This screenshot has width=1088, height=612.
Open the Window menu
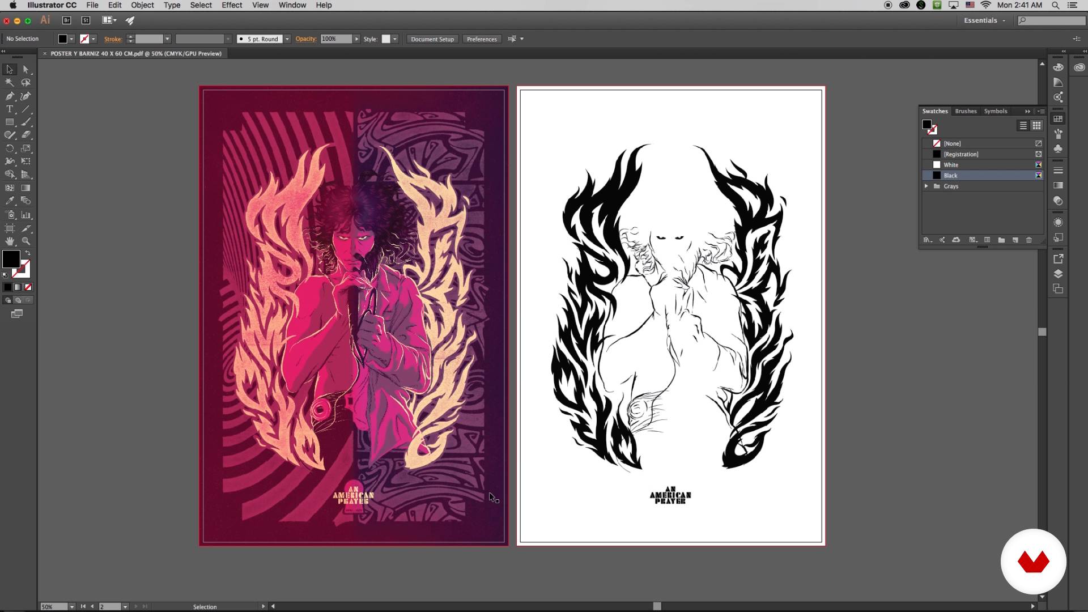(x=292, y=5)
